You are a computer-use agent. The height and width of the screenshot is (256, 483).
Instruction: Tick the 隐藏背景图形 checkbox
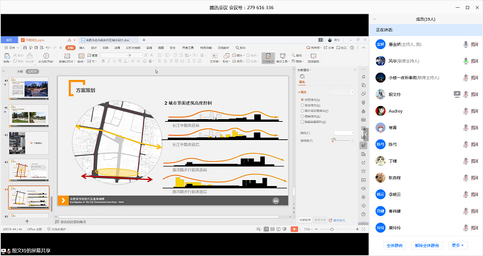302,122
